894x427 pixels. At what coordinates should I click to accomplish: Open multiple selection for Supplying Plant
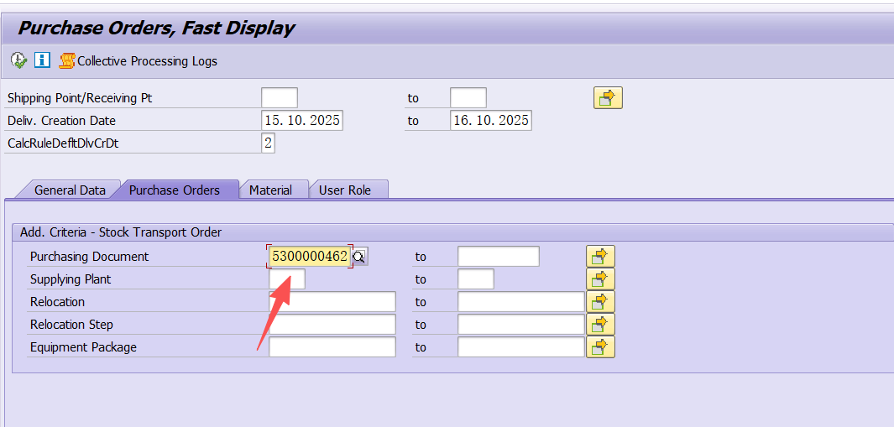(600, 279)
